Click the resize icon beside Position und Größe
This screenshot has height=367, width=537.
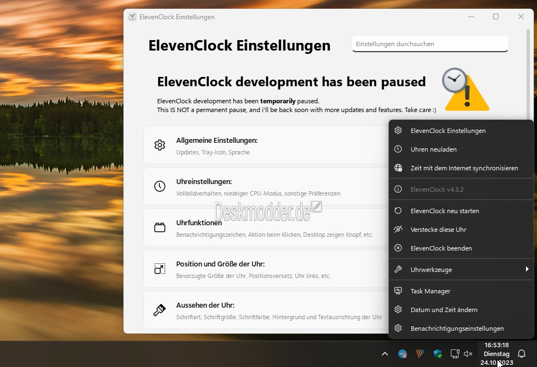[x=160, y=268]
